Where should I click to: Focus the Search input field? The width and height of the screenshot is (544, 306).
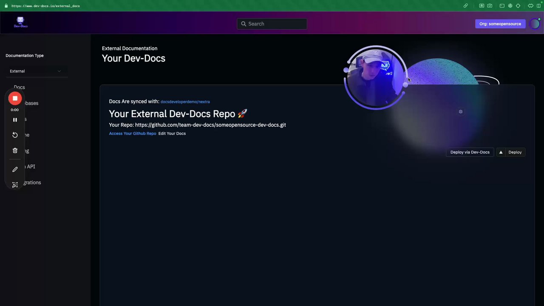[x=272, y=24]
